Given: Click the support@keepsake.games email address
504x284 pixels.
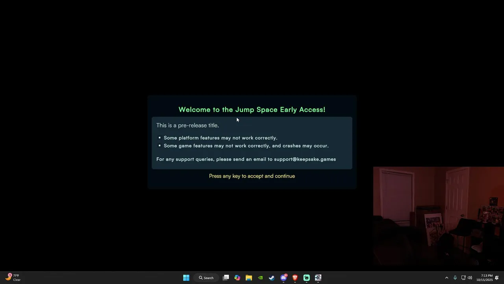Looking at the screenshot, I should [305, 159].
